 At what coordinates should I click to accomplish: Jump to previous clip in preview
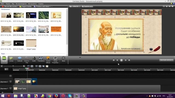(x=114, y=60)
